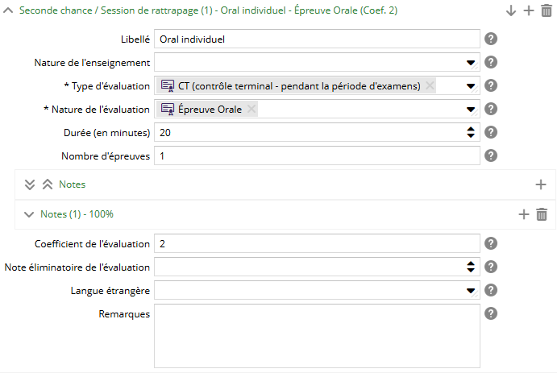Click into the Remarques text area
Image resolution: width=557 pixels, height=373 pixels.
(x=317, y=334)
